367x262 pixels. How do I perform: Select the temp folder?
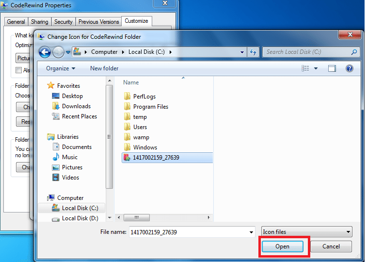(140, 117)
